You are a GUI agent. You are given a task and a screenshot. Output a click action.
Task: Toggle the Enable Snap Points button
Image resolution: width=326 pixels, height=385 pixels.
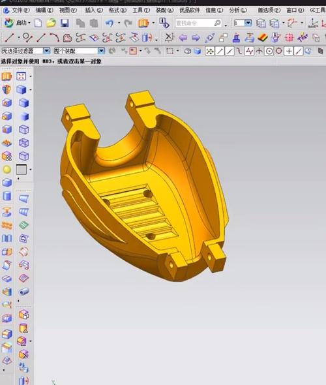click(210, 51)
